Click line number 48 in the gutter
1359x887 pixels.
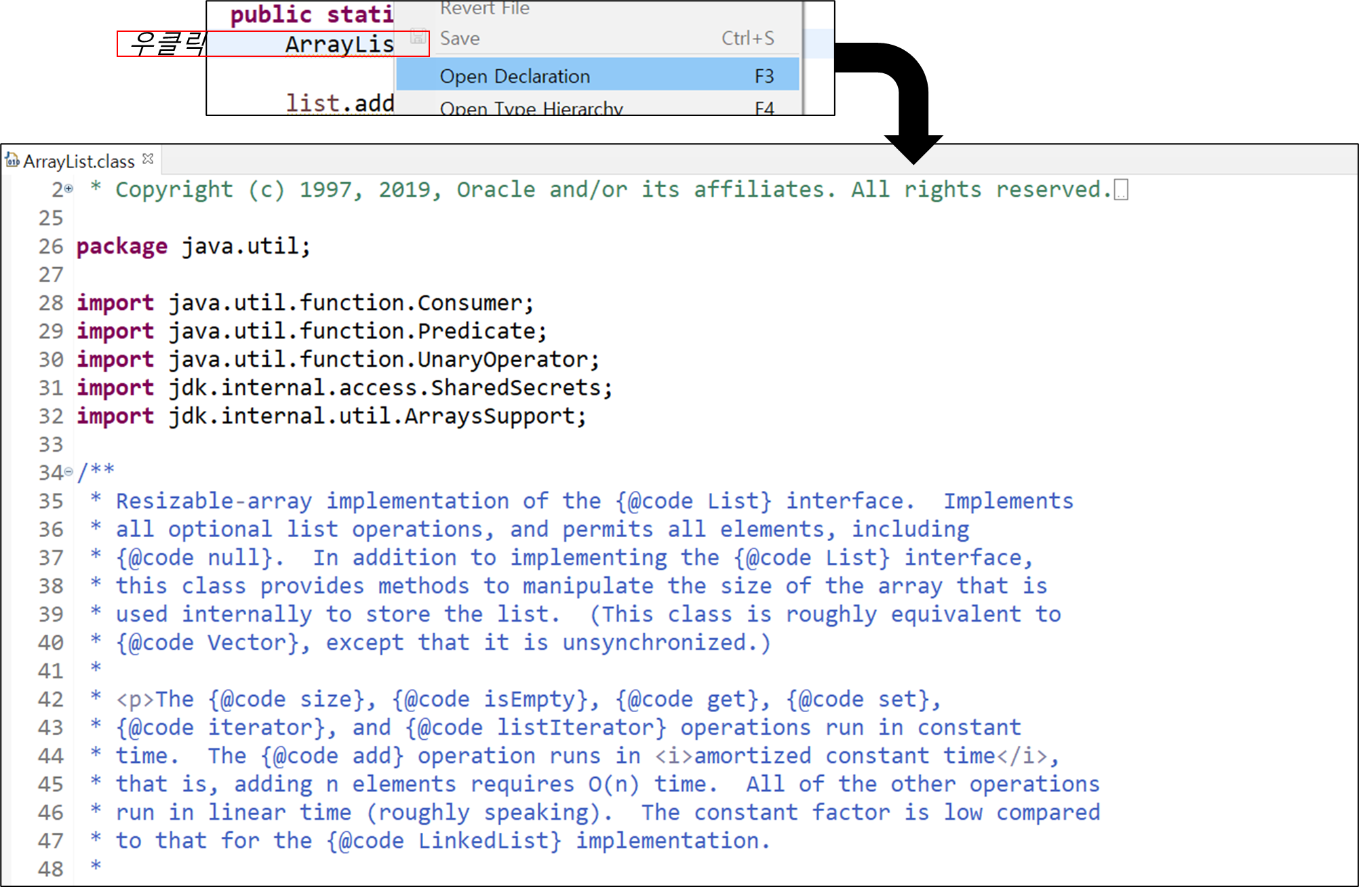[51, 869]
